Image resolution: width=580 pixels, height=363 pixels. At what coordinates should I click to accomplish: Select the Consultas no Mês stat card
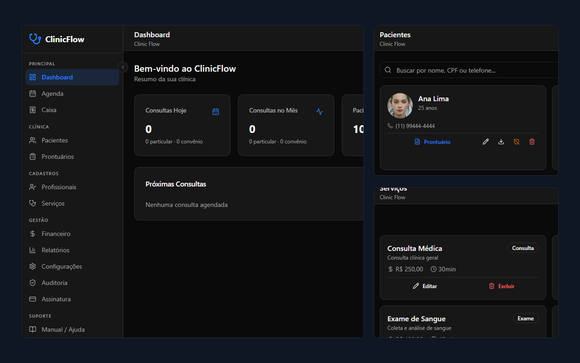pos(286,125)
